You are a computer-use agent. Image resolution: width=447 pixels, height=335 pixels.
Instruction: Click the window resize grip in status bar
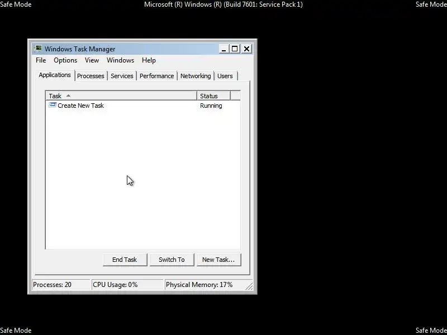(249, 286)
